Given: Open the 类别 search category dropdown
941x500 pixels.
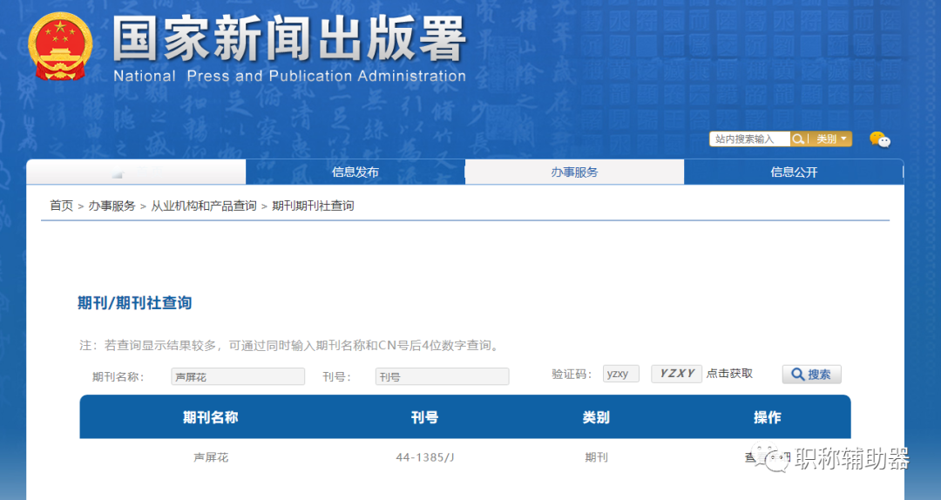Looking at the screenshot, I should 831,139.
